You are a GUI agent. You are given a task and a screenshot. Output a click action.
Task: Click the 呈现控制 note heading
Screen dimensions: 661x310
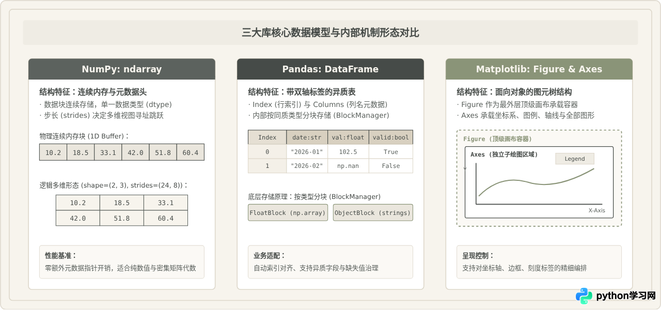pos(478,255)
